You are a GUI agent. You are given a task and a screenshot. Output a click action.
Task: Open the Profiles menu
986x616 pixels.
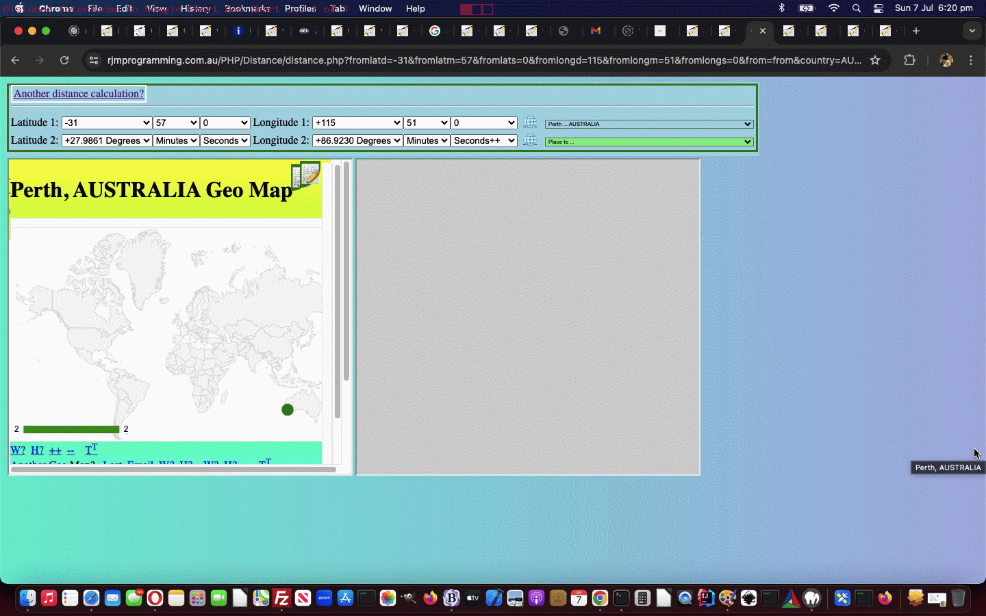click(300, 8)
